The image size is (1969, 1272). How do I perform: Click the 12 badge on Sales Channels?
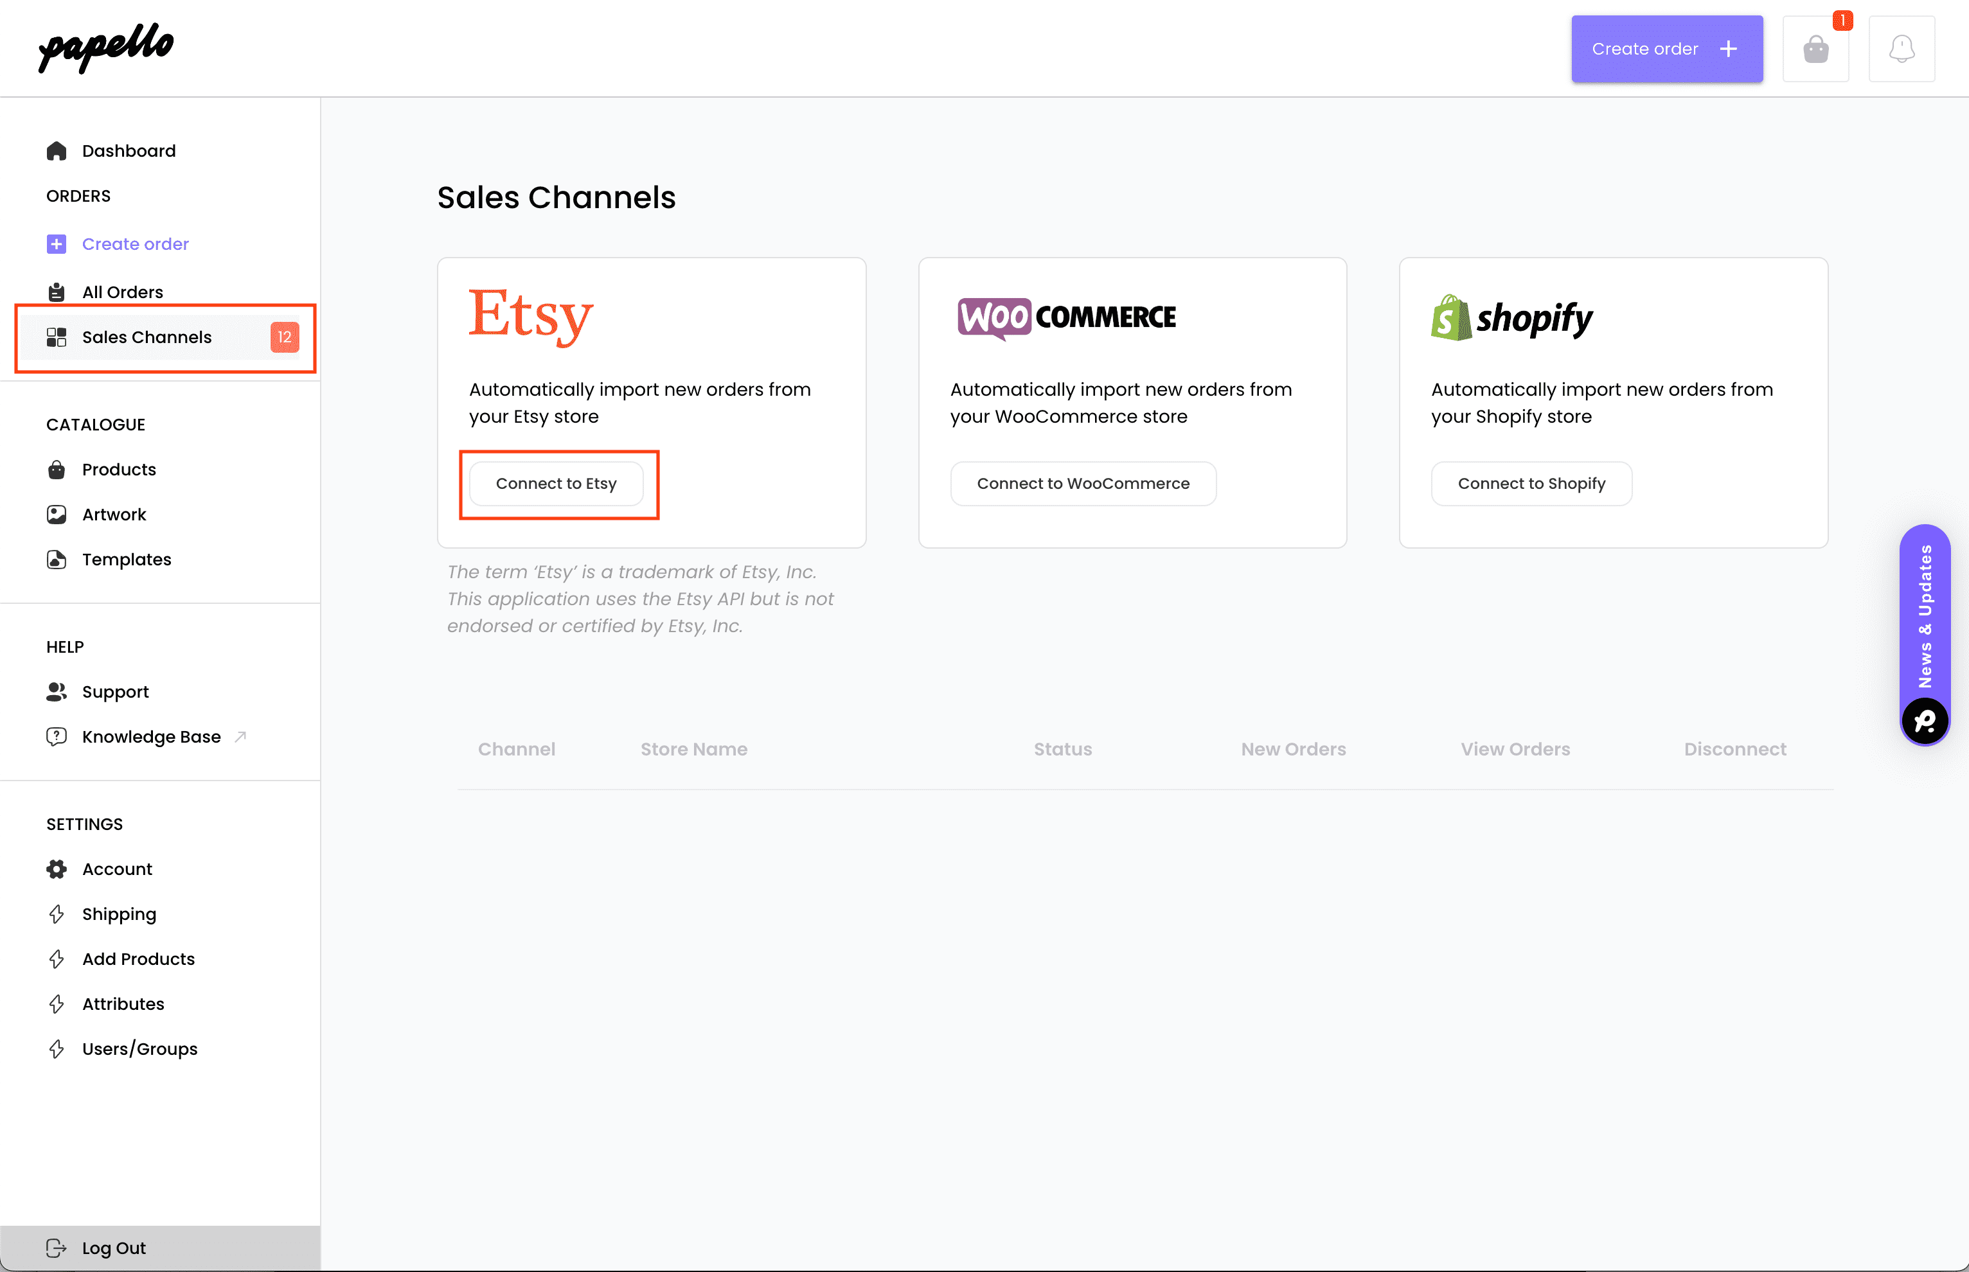coord(285,337)
